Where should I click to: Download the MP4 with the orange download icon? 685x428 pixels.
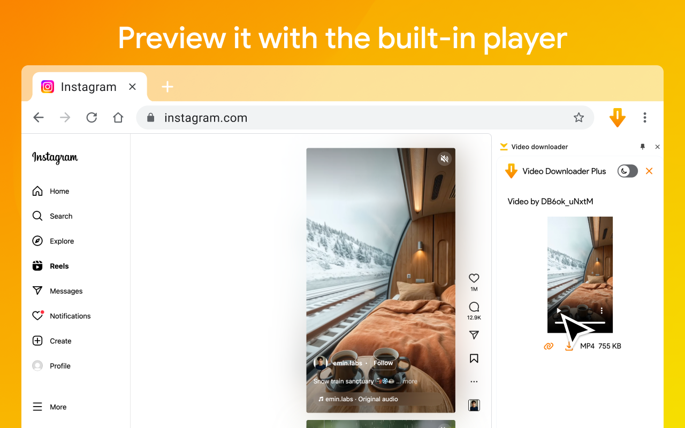click(x=569, y=347)
